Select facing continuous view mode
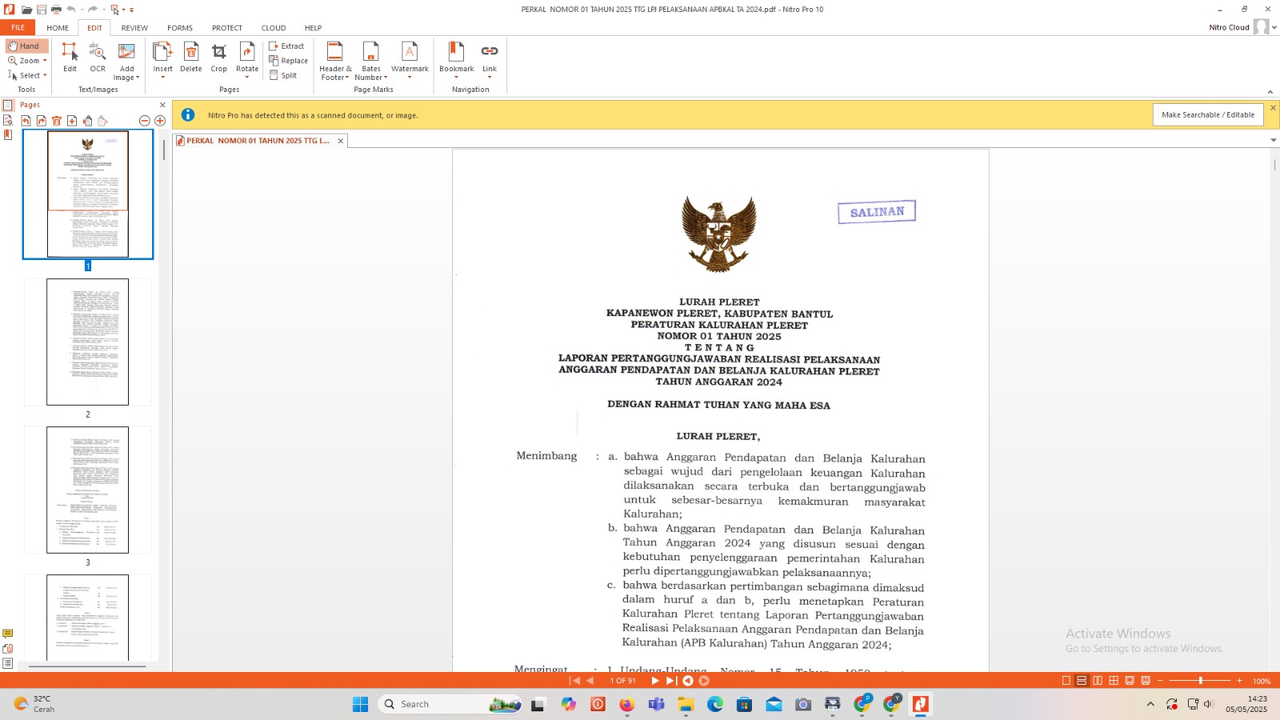Viewport: 1280px width, 720px height. [1114, 681]
